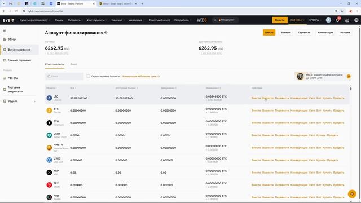Click the HODL promo banner arrow icon
Image resolution: width=361 pixels, height=203 pixels.
349,77
